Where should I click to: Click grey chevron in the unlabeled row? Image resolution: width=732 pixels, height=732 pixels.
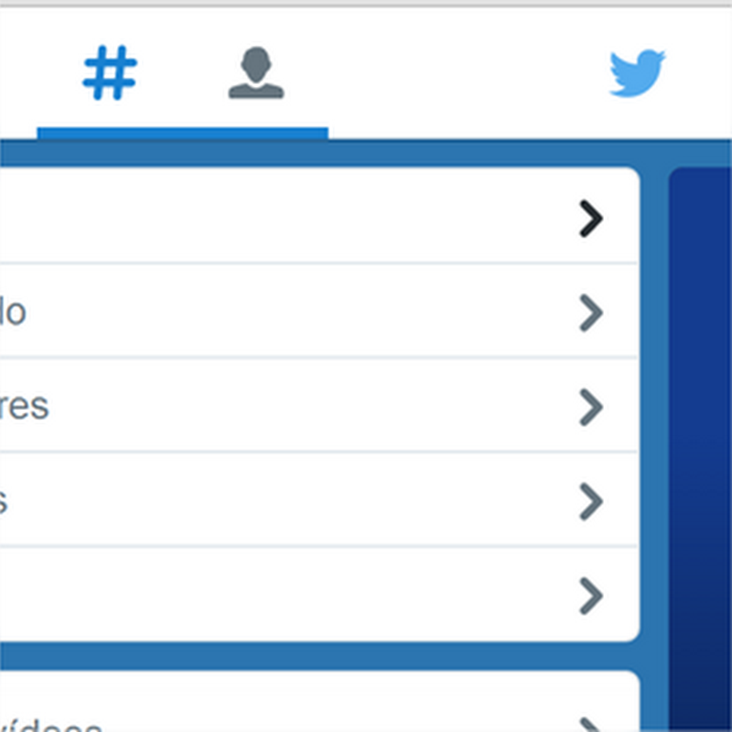click(591, 596)
